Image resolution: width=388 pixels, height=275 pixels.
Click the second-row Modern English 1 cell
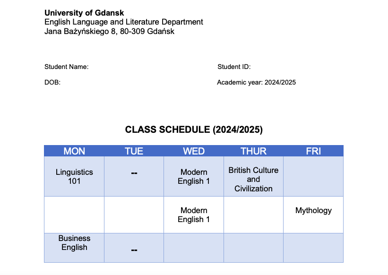pyautogui.click(x=194, y=215)
